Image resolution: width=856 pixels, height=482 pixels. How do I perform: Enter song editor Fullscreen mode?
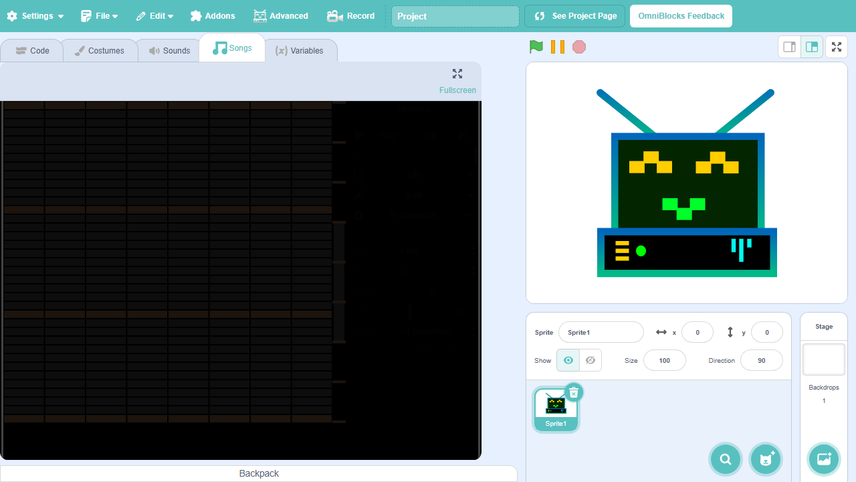click(457, 81)
